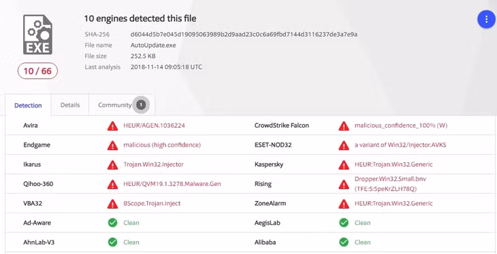
Task: Click the file size value 252.5 KB
Action: pyautogui.click(x=143, y=56)
